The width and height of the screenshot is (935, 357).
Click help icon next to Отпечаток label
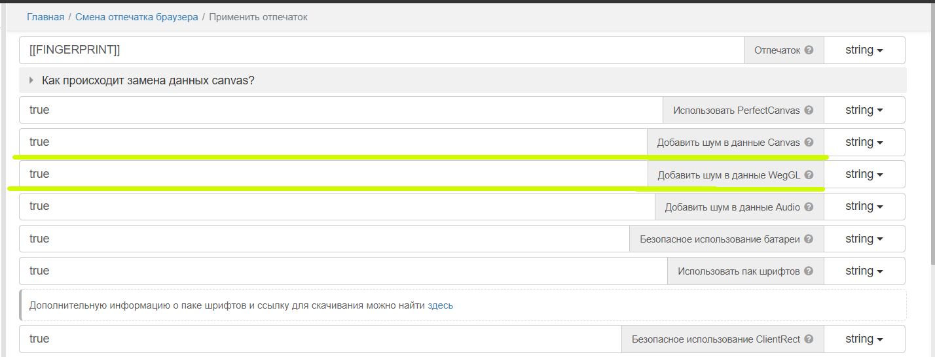(809, 50)
